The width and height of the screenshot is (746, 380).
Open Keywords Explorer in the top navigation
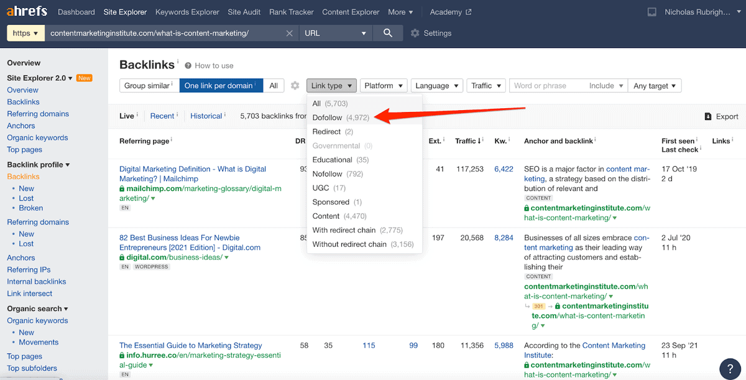(187, 12)
